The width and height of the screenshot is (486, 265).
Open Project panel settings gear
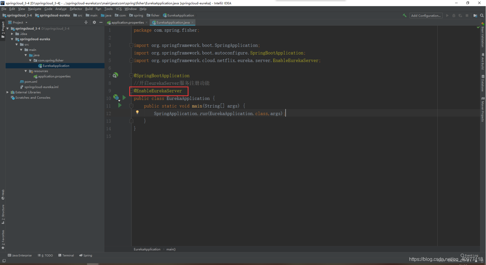point(94,22)
